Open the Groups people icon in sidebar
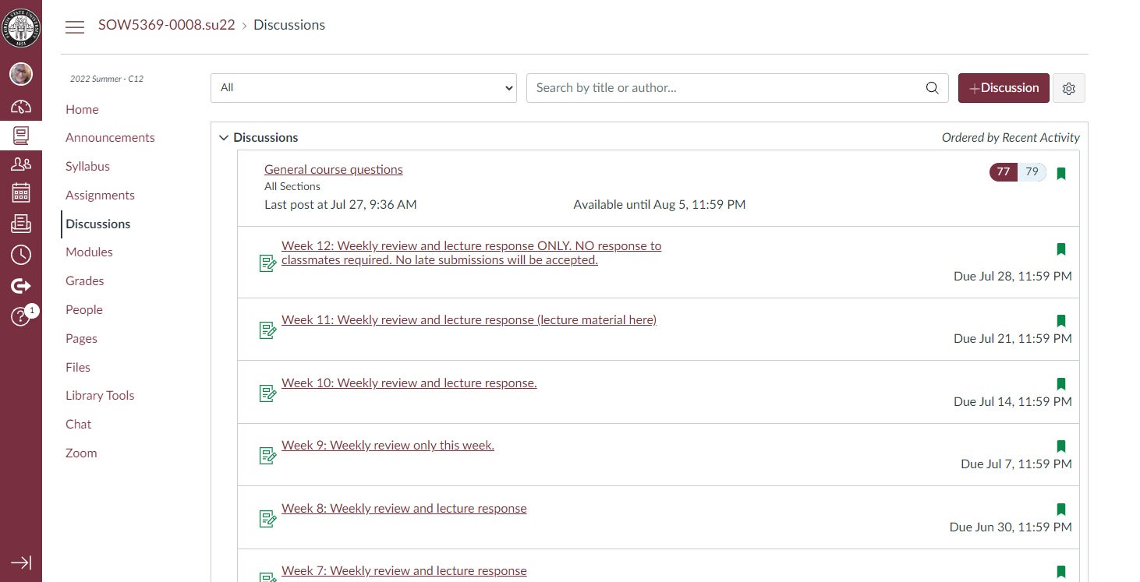Image resolution: width=1140 pixels, height=582 pixels. (x=21, y=164)
